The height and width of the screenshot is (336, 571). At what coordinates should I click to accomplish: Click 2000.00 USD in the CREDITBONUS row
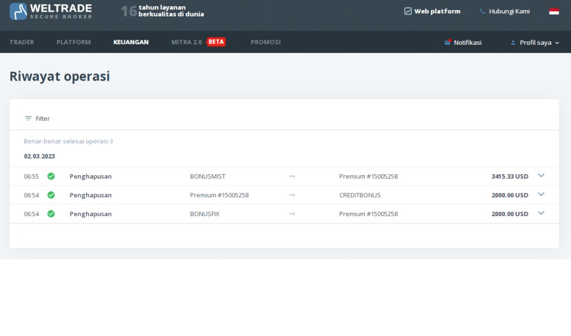click(x=510, y=195)
